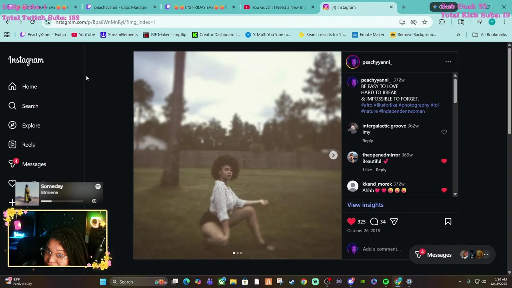This screenshot has width=512, height=288.
Task: Open GIF Maker - Imgflip bookmark
Action: click(x=165, y=35)
